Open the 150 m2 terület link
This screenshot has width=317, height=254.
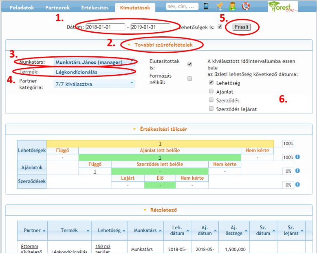point(103,247)
